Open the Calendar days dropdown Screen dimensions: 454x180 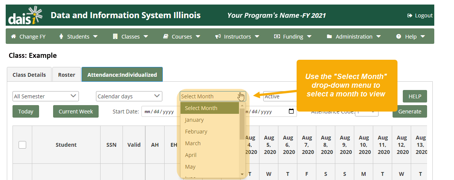point(129,96)
